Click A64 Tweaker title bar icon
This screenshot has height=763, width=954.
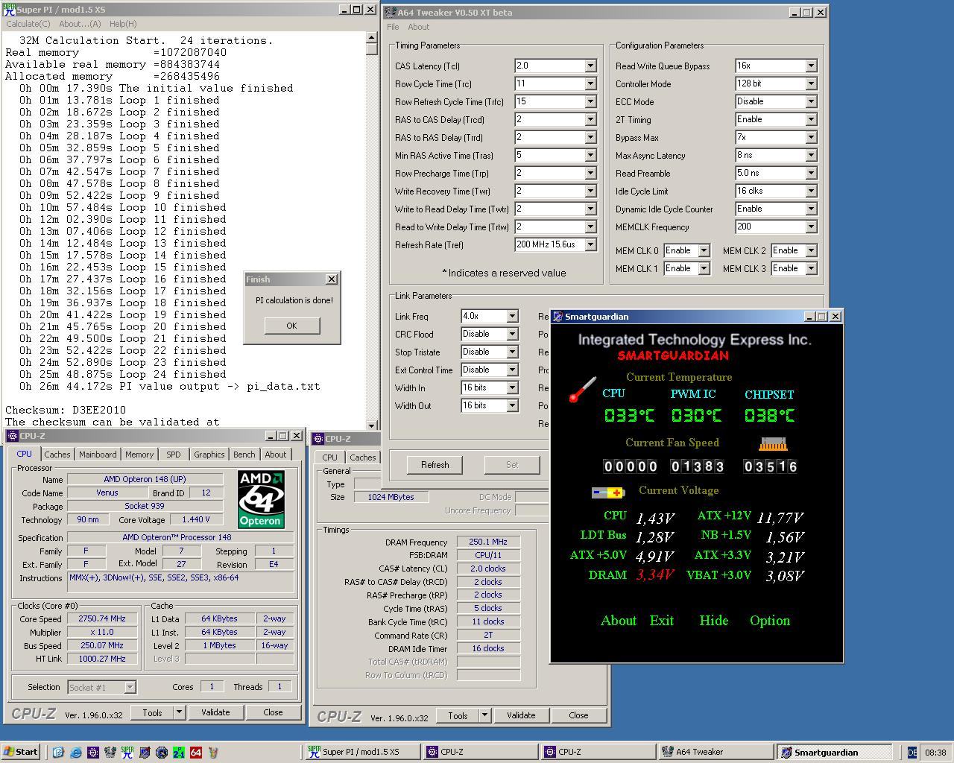[390, 13]
